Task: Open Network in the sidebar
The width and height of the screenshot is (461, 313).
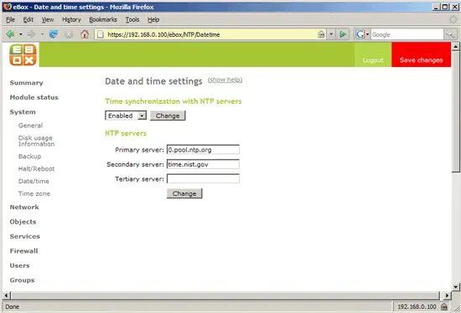Action: tap(24, 208)
